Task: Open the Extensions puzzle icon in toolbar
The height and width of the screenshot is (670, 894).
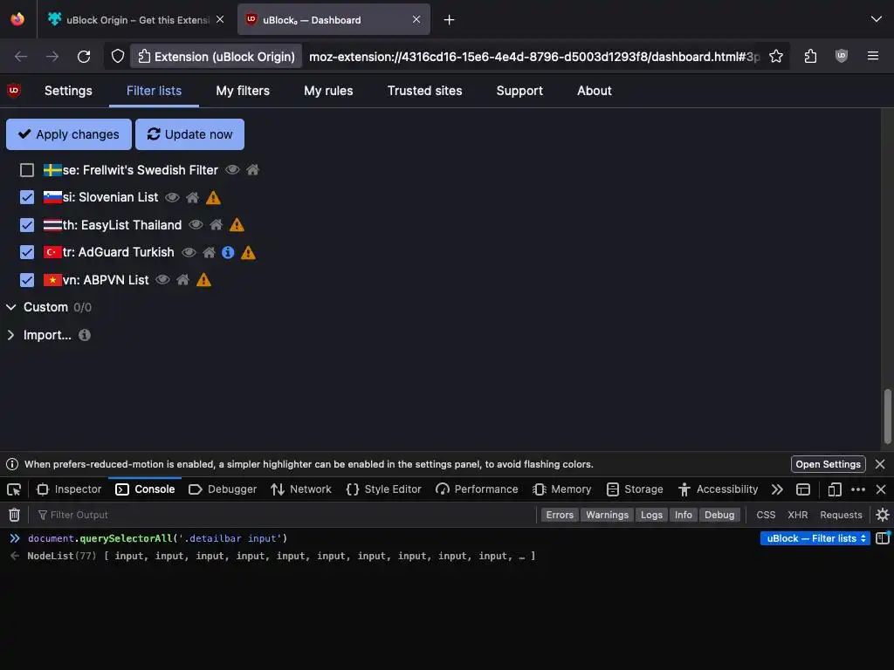Action: tap(810, 57)
